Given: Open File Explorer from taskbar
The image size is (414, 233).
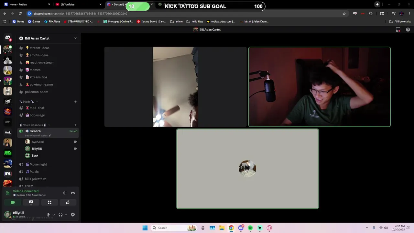Looking at the screenshot, I should click(222, 228).
